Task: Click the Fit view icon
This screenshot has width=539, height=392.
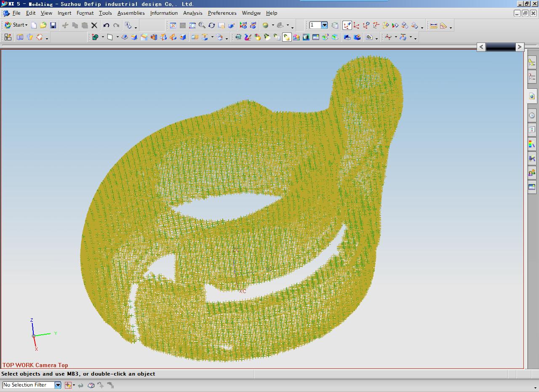Action: point(173,25)
